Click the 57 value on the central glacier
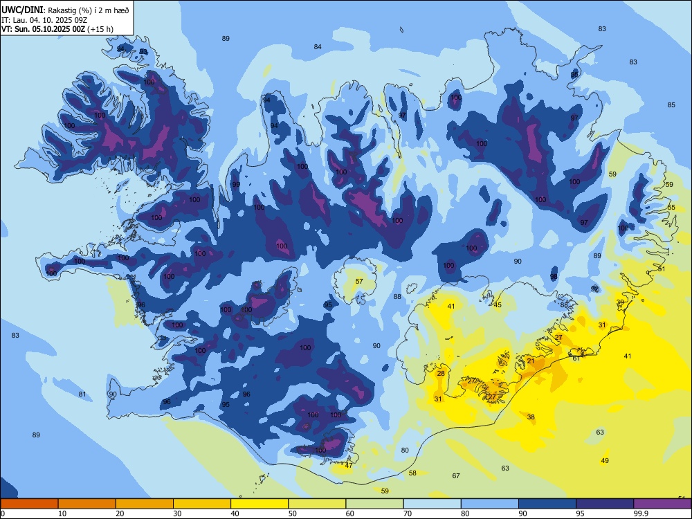The height and width of the screenshot is (519, 692). [359, 281]
